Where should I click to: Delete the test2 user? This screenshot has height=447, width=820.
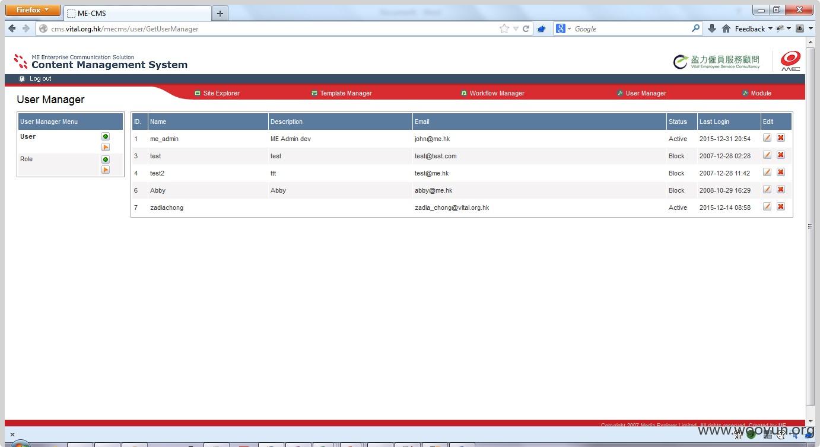(x=781, y=172)
